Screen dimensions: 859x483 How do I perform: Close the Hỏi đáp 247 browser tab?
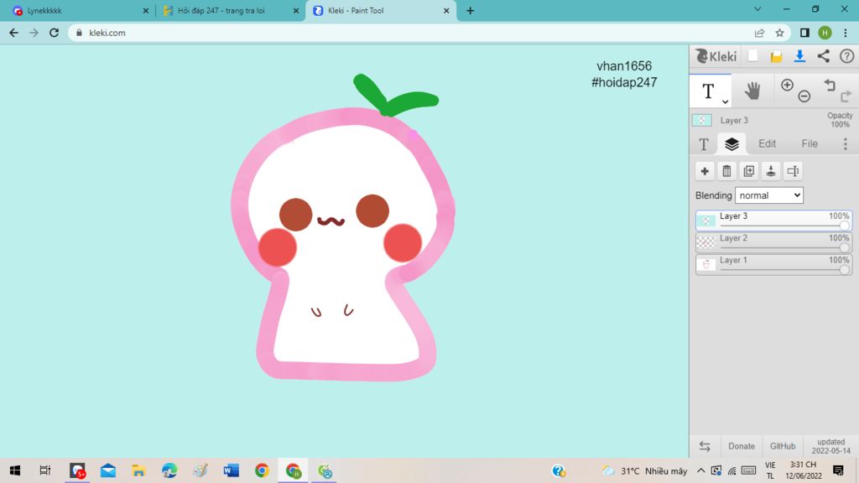296,10
